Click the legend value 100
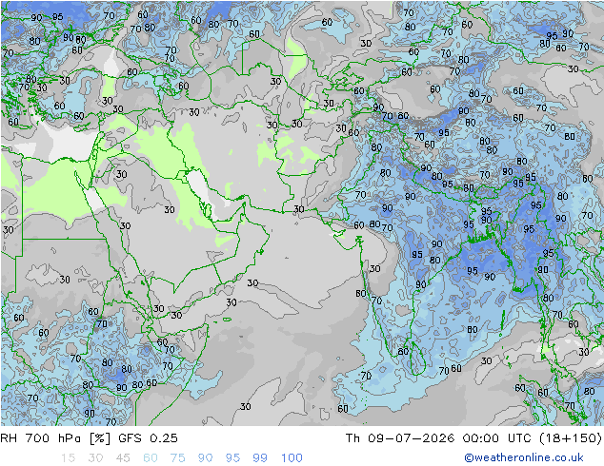 (292, 457)
